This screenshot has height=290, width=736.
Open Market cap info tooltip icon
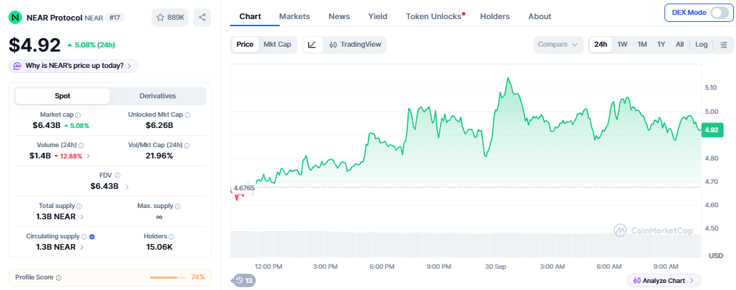click(78, 115)
